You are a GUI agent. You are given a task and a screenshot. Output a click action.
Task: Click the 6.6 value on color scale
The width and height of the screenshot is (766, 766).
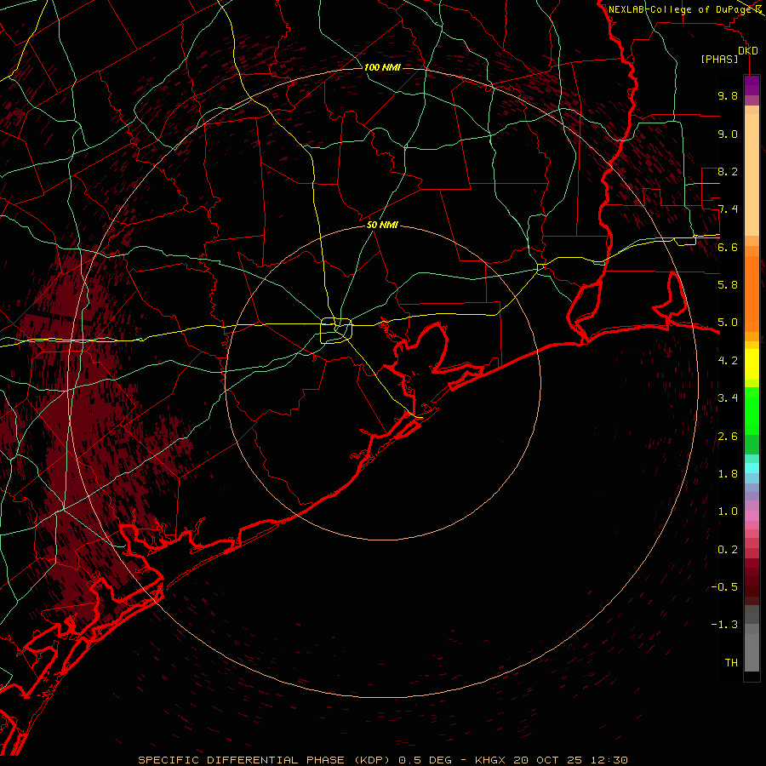click(728, 247)
